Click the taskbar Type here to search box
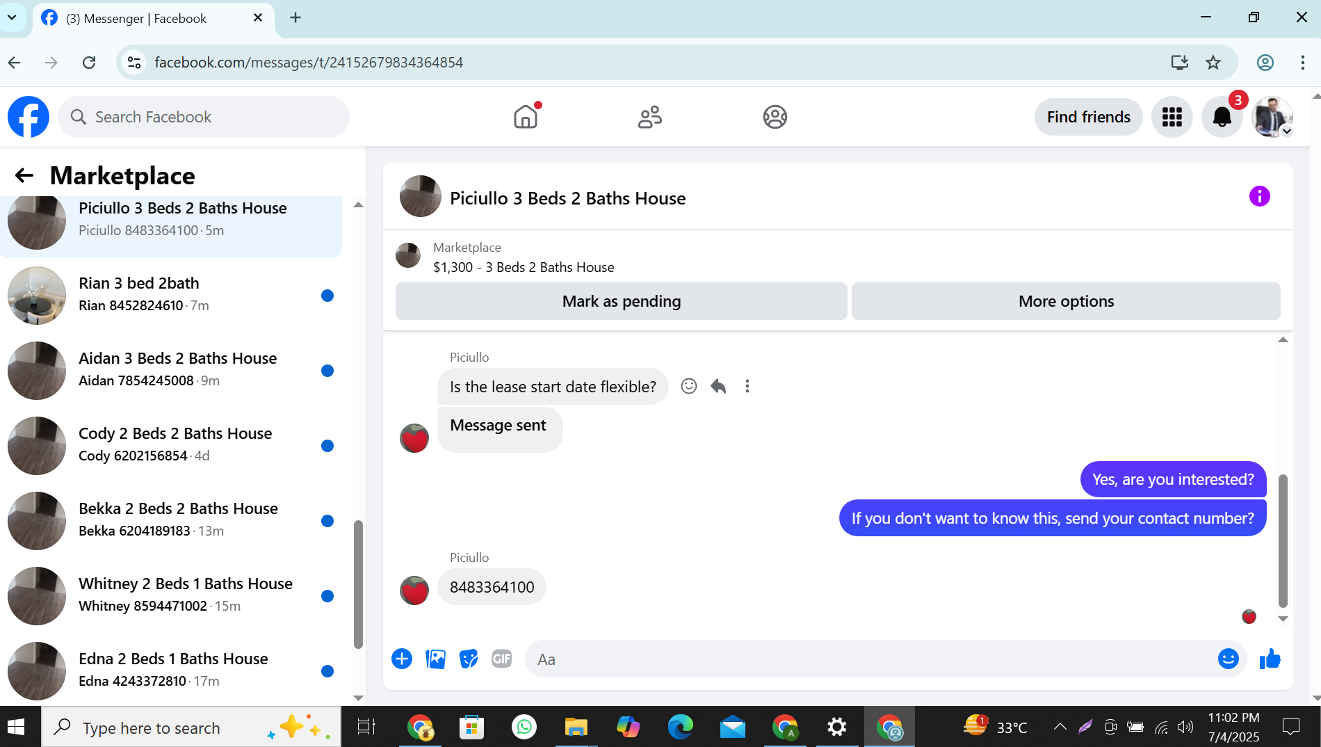Image resolution: width=1321 pixels, height=747 pixels. pos(192,728)
